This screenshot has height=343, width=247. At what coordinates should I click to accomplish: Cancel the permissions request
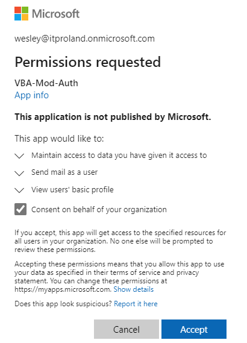(127, 329)
